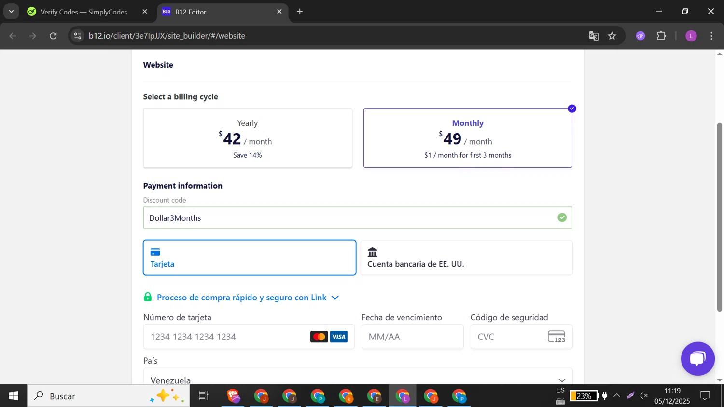Open the Extensions puzzle menu
Viewport: 724px width, 407px height.
661,36
